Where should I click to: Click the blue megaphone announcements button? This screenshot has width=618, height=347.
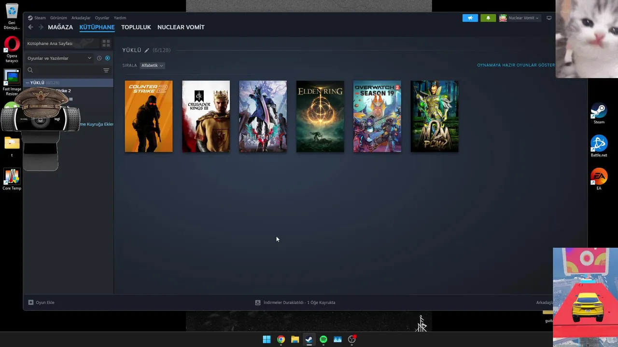point(470,18)
